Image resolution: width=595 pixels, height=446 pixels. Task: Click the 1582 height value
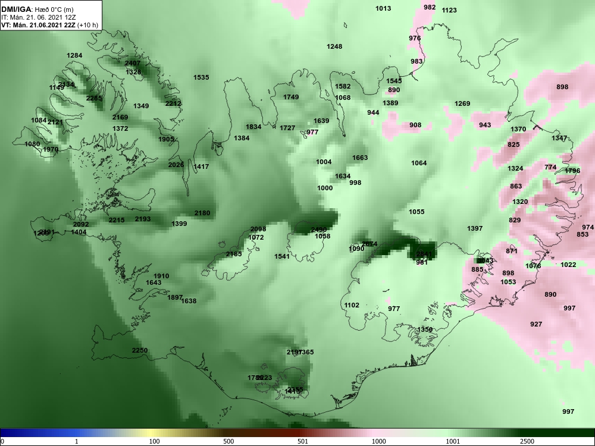pos(343,86)
